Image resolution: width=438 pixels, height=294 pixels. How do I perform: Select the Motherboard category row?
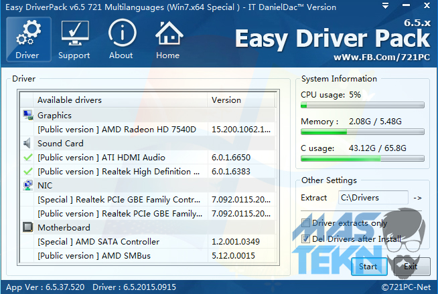[x=148, y=227]
